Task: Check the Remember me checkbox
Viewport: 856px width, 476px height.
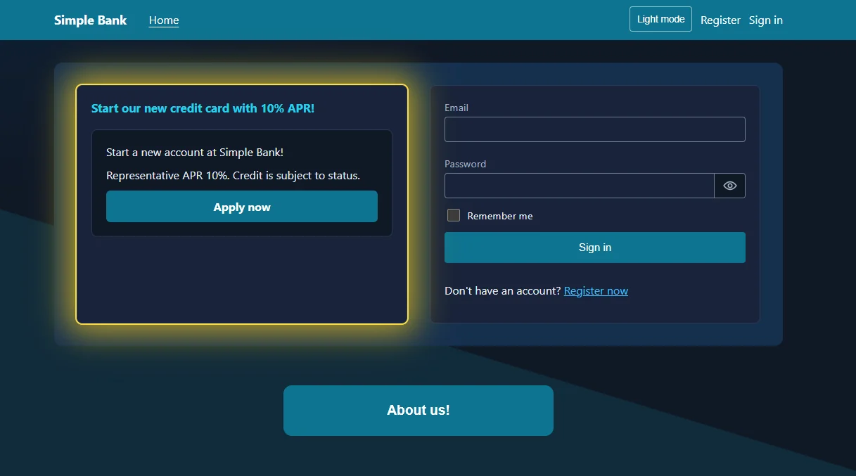Action: coord(454,215)
